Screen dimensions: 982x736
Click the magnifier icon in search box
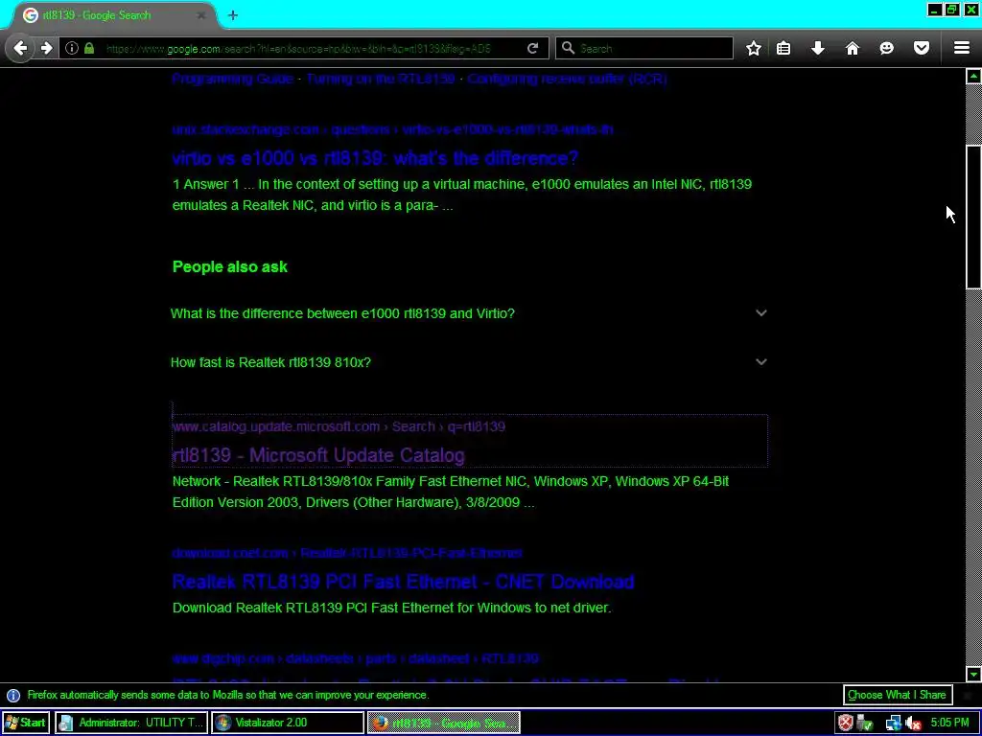click(568, 48)
